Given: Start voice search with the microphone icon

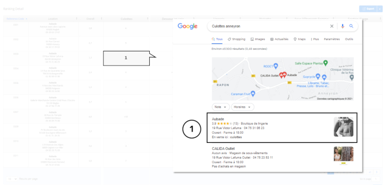Looking at the screenshot, I should click(x=342, y=26).
